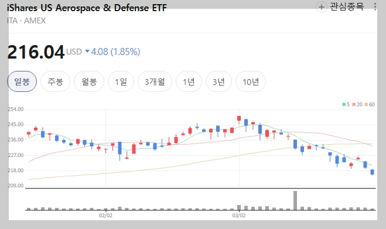Click the 216.04 current price

[36, 52]
